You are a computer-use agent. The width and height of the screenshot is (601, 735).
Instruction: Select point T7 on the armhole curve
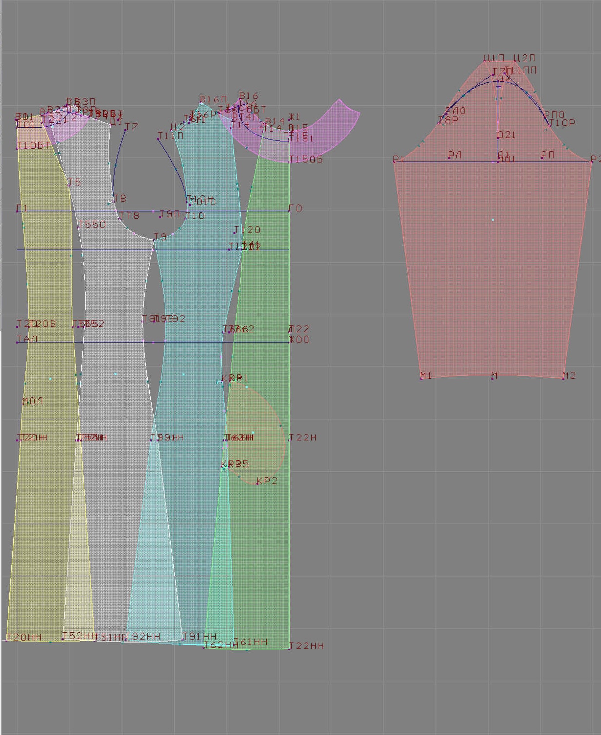pyautogui.click(x=125, y=130)
